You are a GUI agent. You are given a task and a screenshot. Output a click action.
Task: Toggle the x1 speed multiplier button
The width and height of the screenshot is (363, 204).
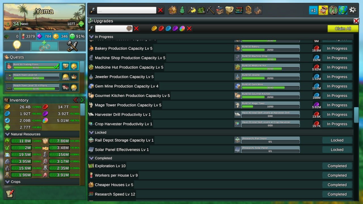(x=313, y=10)
